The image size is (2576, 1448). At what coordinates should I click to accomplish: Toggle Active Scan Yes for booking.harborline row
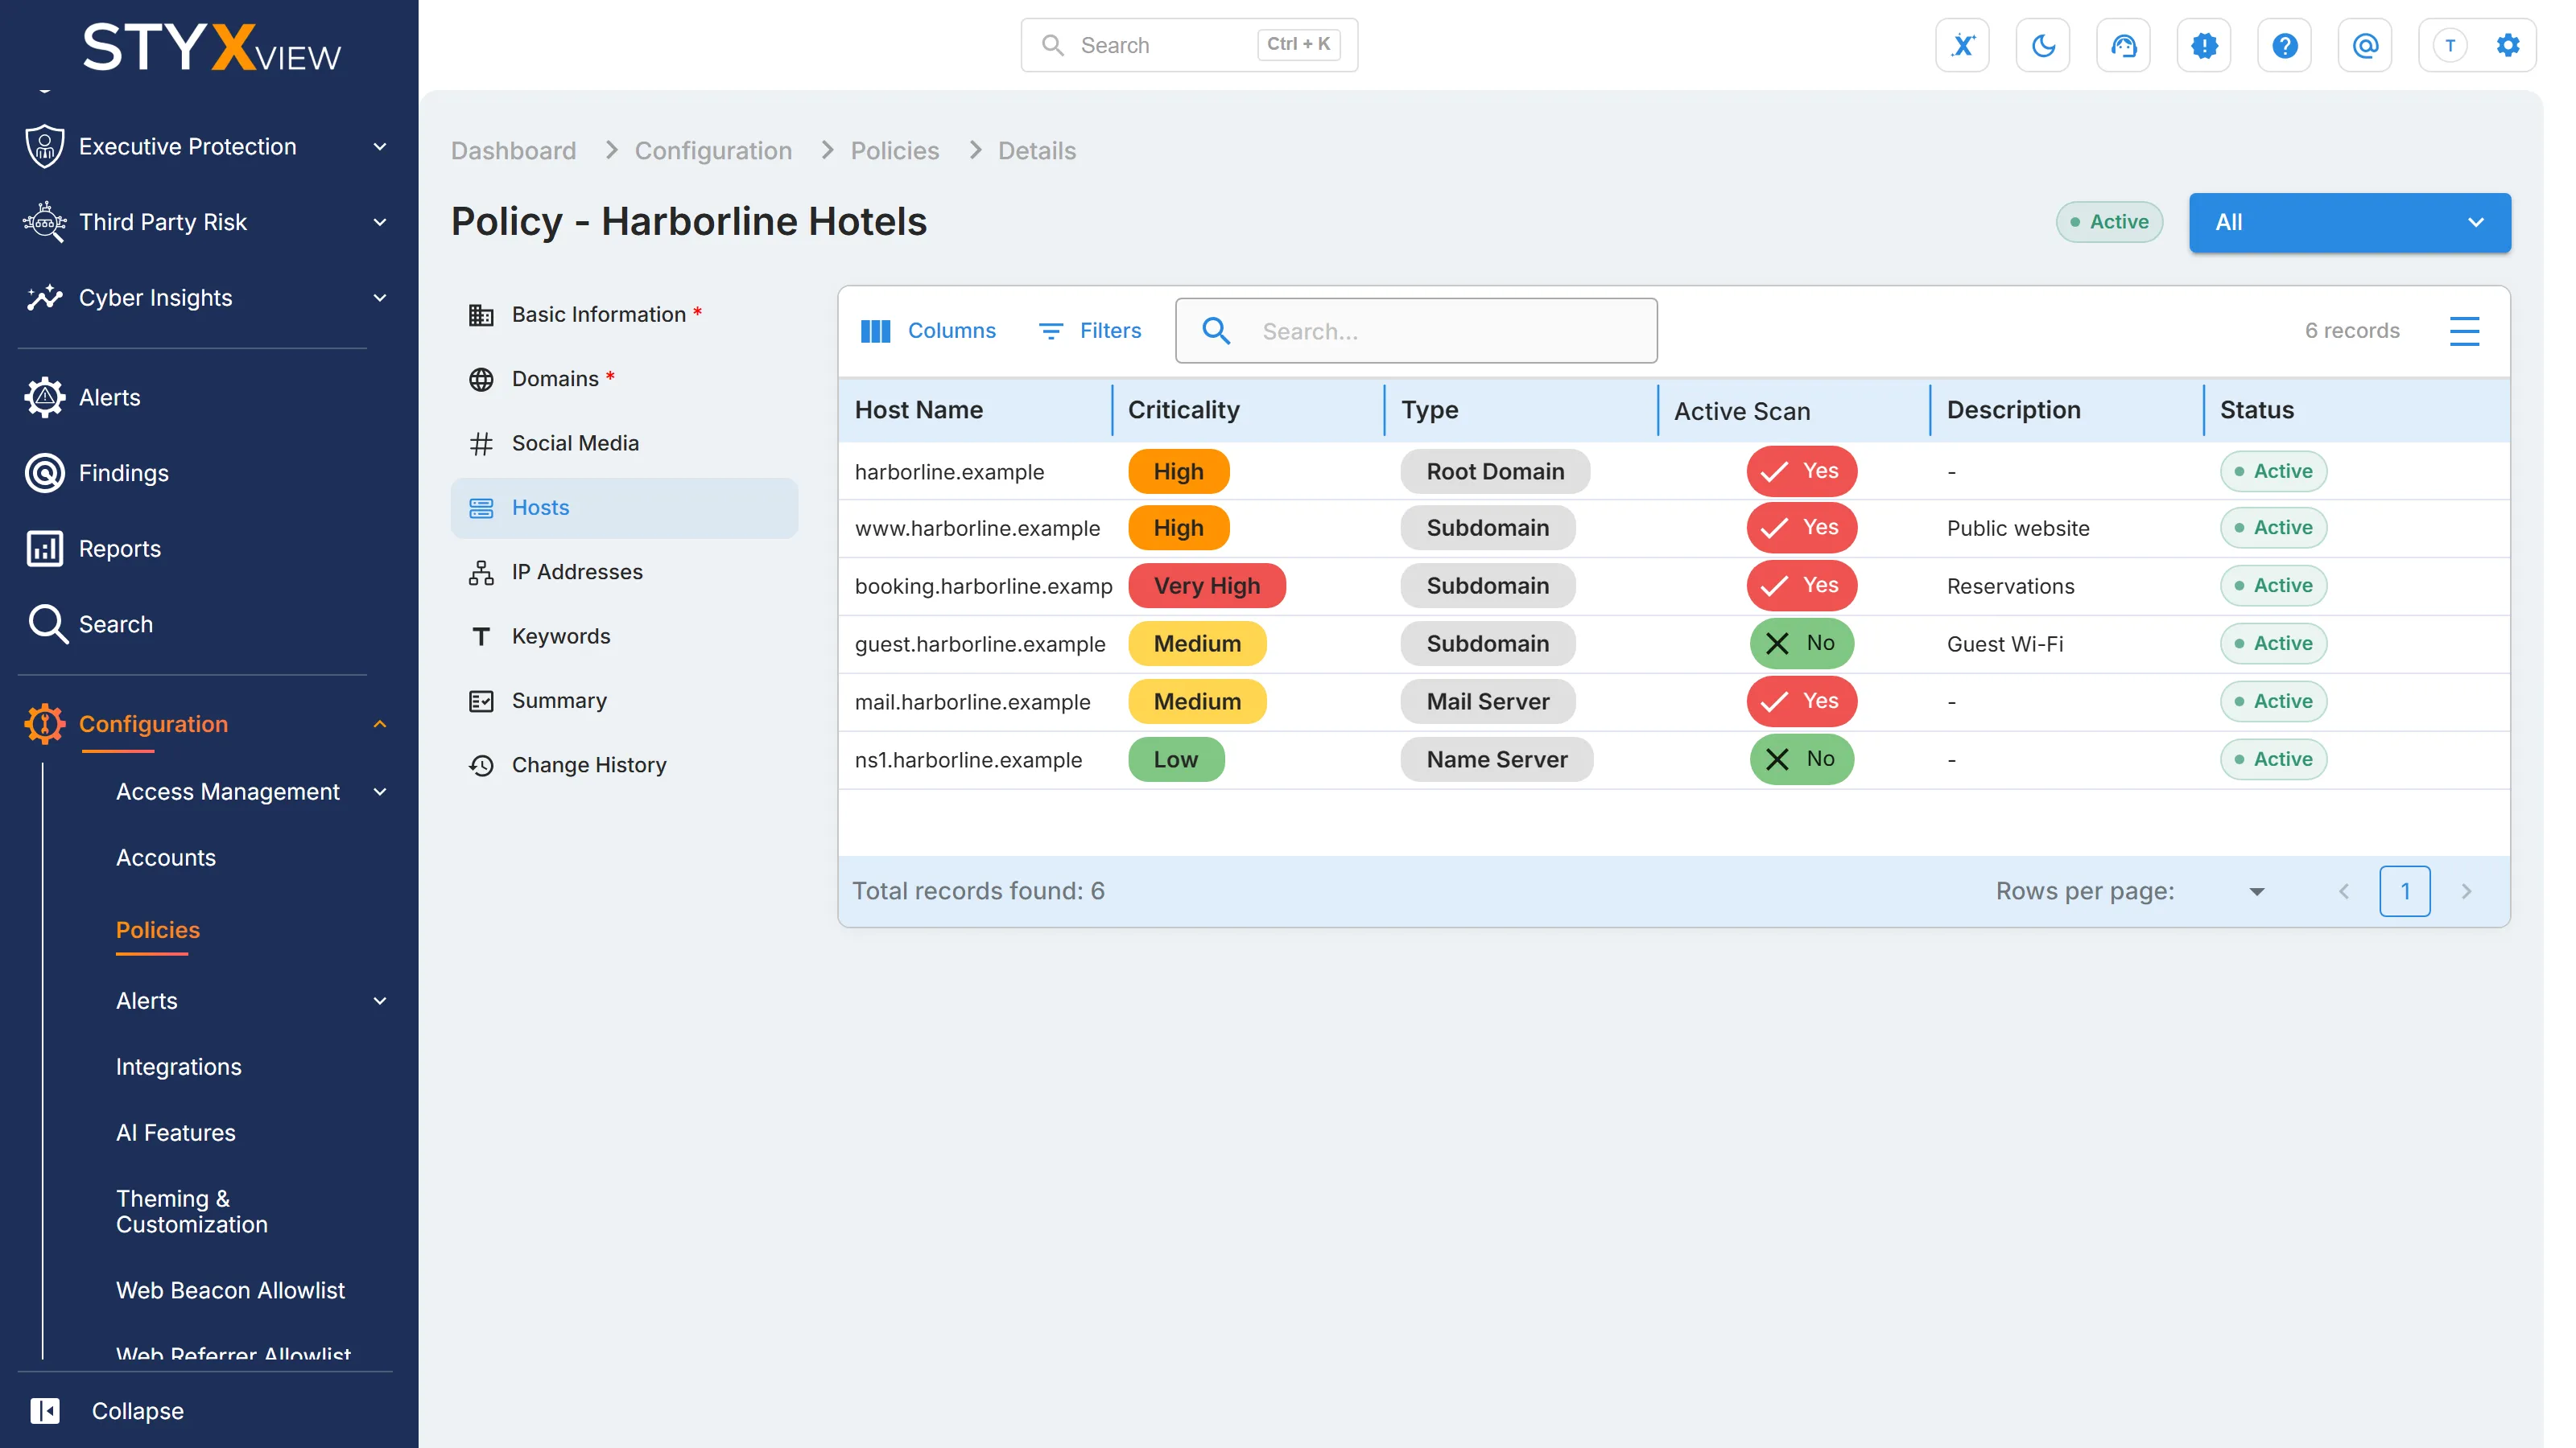pos(1801,586)
